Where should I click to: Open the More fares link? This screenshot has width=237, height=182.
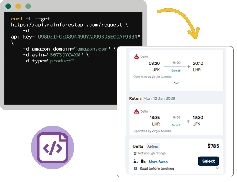pos(158,162)
